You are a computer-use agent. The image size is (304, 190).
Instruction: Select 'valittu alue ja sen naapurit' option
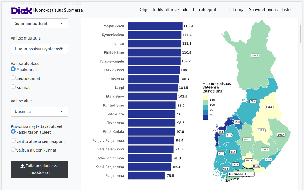(13, 141)
